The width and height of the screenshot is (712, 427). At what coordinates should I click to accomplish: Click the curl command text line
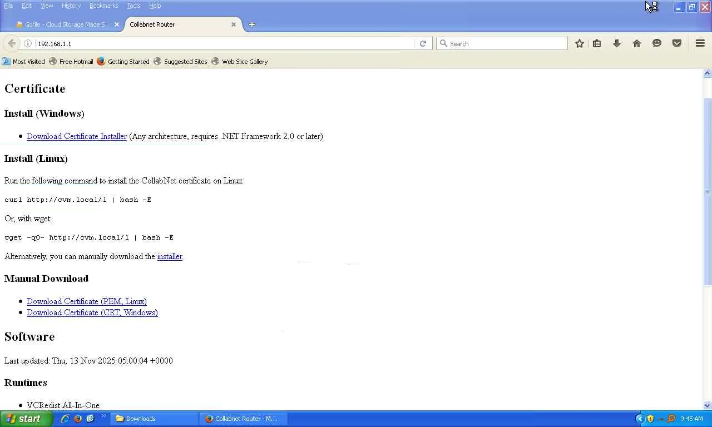coord(78,200)
